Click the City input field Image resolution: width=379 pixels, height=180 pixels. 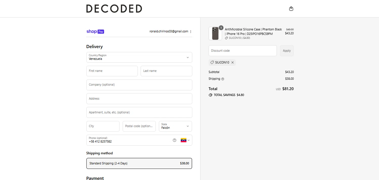click(103, 126)
